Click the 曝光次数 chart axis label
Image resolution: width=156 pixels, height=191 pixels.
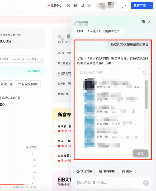pyautogui.click(x=31, y=147)
